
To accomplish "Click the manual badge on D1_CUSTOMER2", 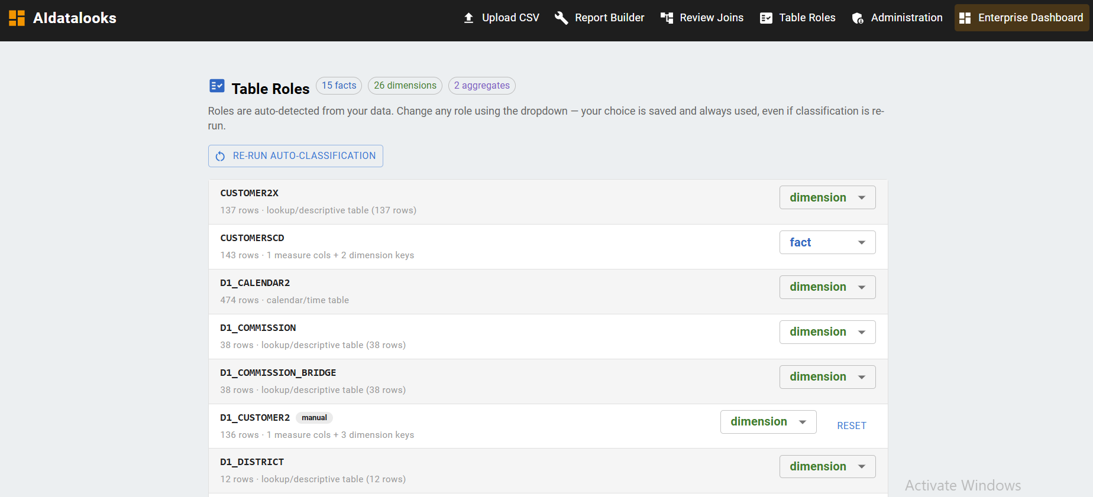I will click(314, 418).
